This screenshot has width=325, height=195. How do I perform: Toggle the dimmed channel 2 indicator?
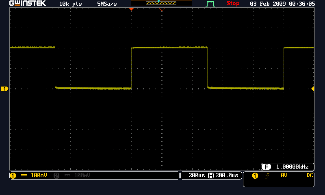point(56,175)
